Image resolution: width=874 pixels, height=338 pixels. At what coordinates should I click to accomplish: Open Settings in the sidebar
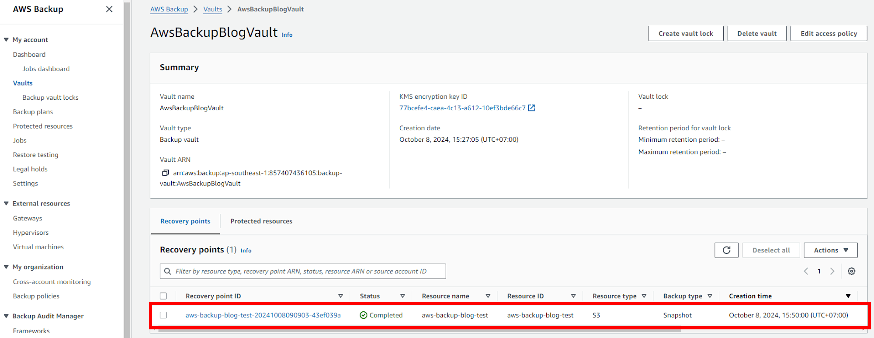[25, 184]
